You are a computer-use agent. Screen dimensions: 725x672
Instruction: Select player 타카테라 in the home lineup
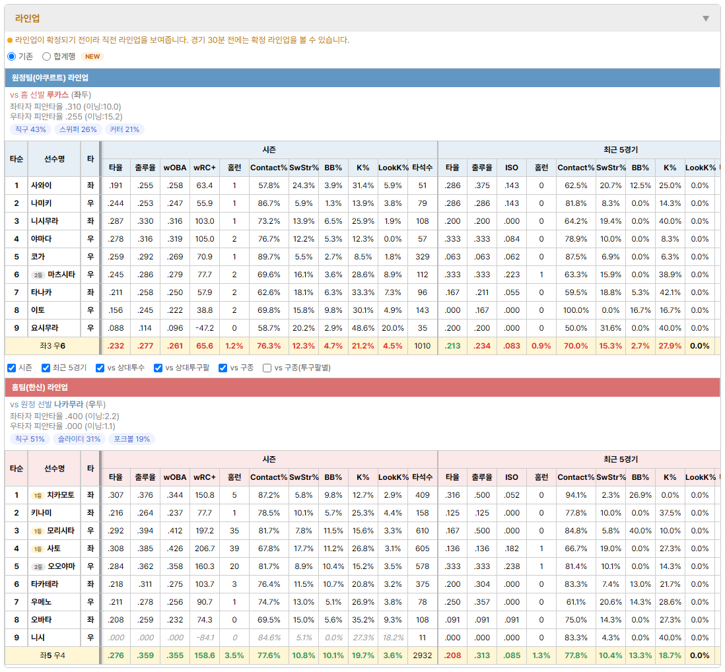pos(44,584)
